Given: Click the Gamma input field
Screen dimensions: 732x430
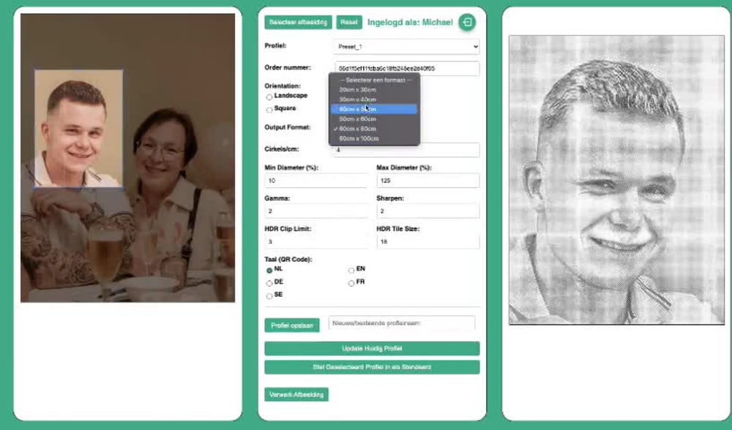Looking at the screenshot, I should (316, 211).
